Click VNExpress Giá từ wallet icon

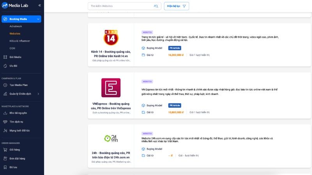click(143, 112)
